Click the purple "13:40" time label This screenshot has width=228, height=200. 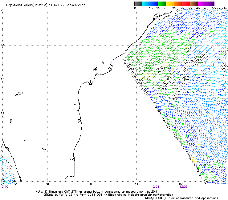[4, 187]
